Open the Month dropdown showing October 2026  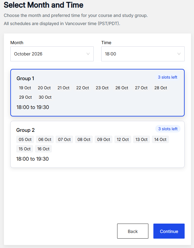pos(52,54)
